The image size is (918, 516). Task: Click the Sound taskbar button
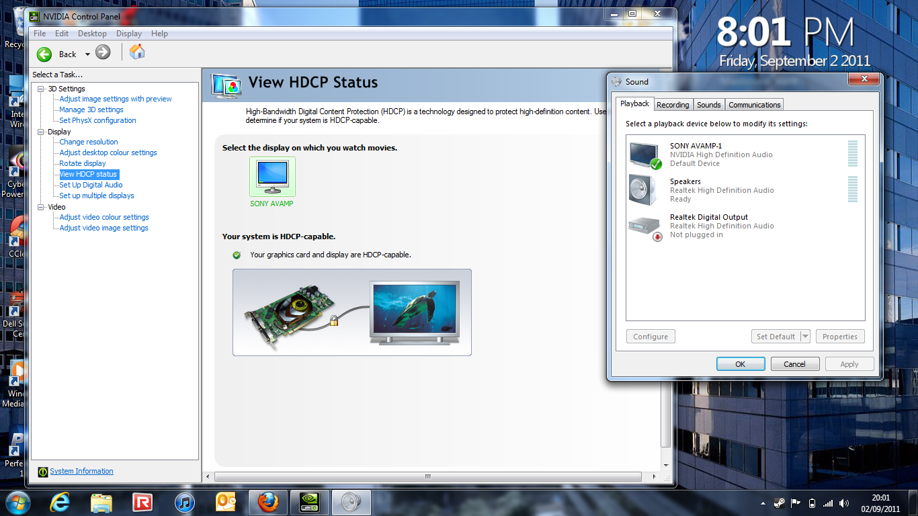[351, 502]
